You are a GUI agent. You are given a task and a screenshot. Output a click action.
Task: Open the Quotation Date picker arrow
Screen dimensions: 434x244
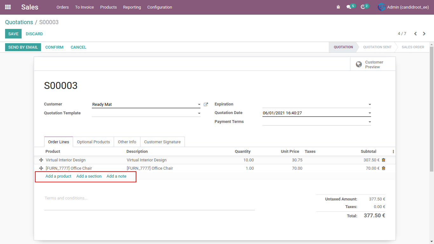(x=370, y=113)
